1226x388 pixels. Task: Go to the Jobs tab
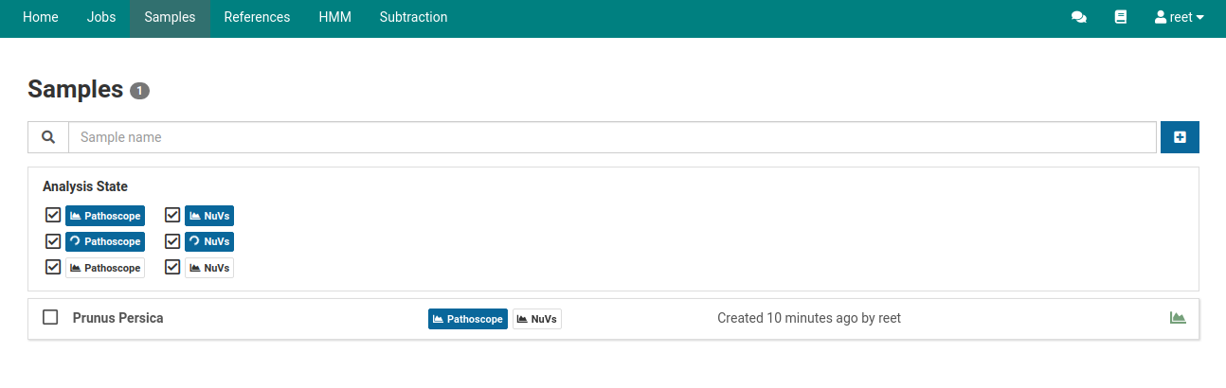100,17
